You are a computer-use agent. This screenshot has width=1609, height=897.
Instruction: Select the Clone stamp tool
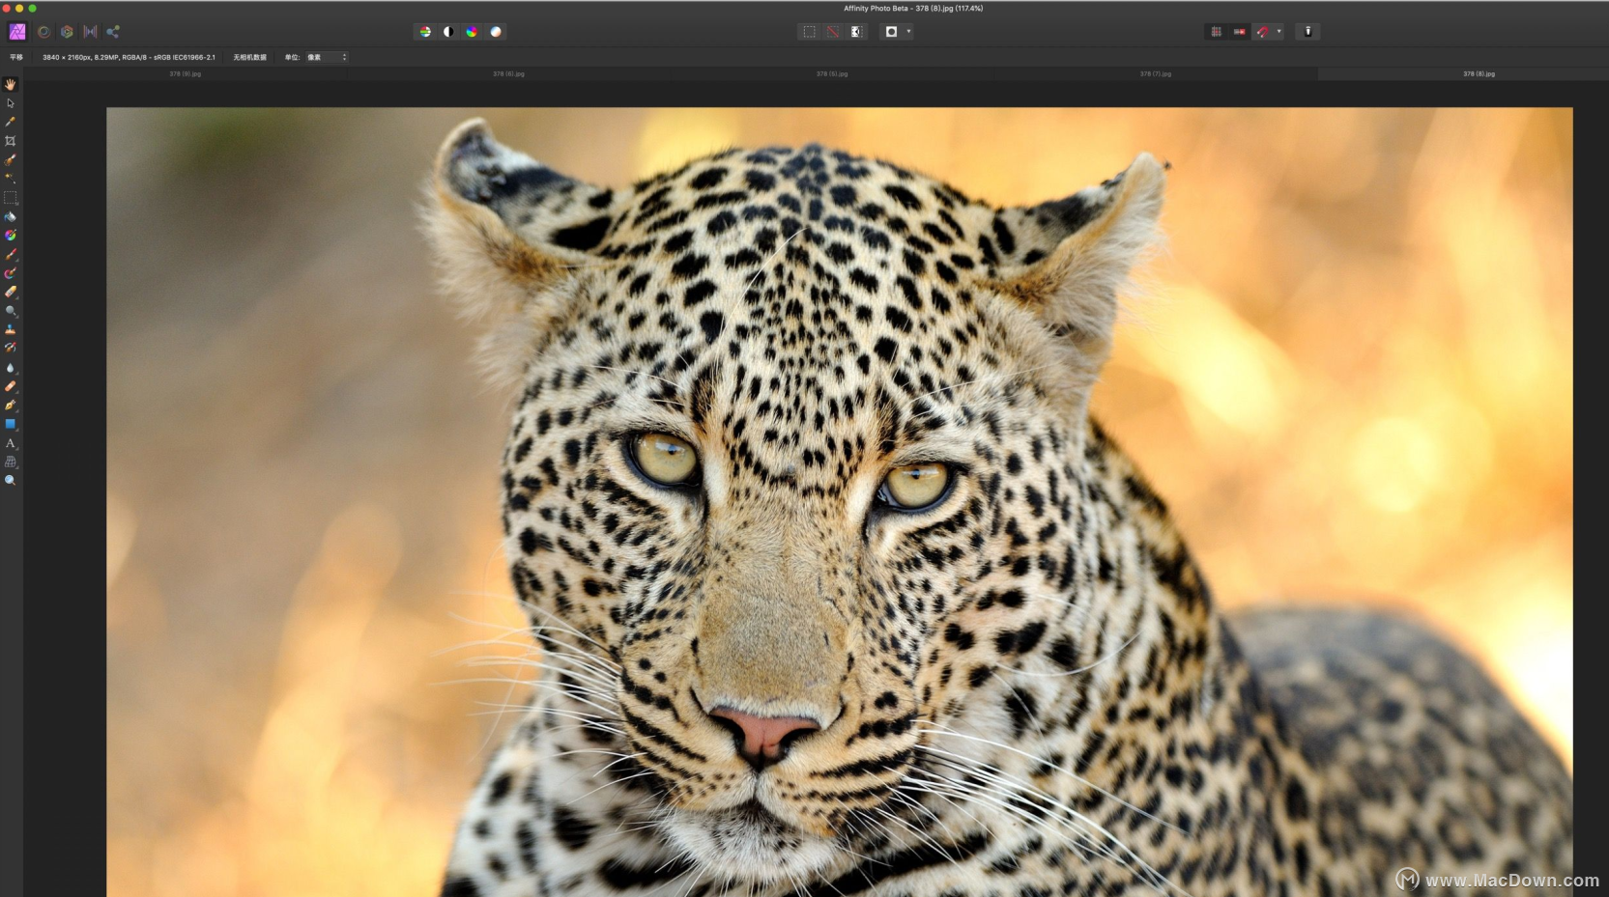tap(11, 329)
